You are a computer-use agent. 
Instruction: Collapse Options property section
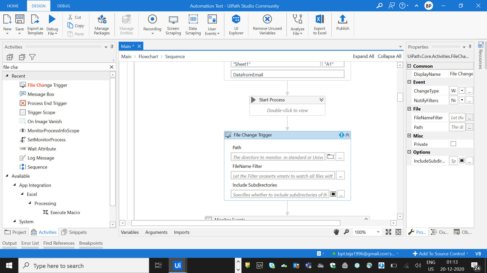pyautogui.click(x=409, y=152)
